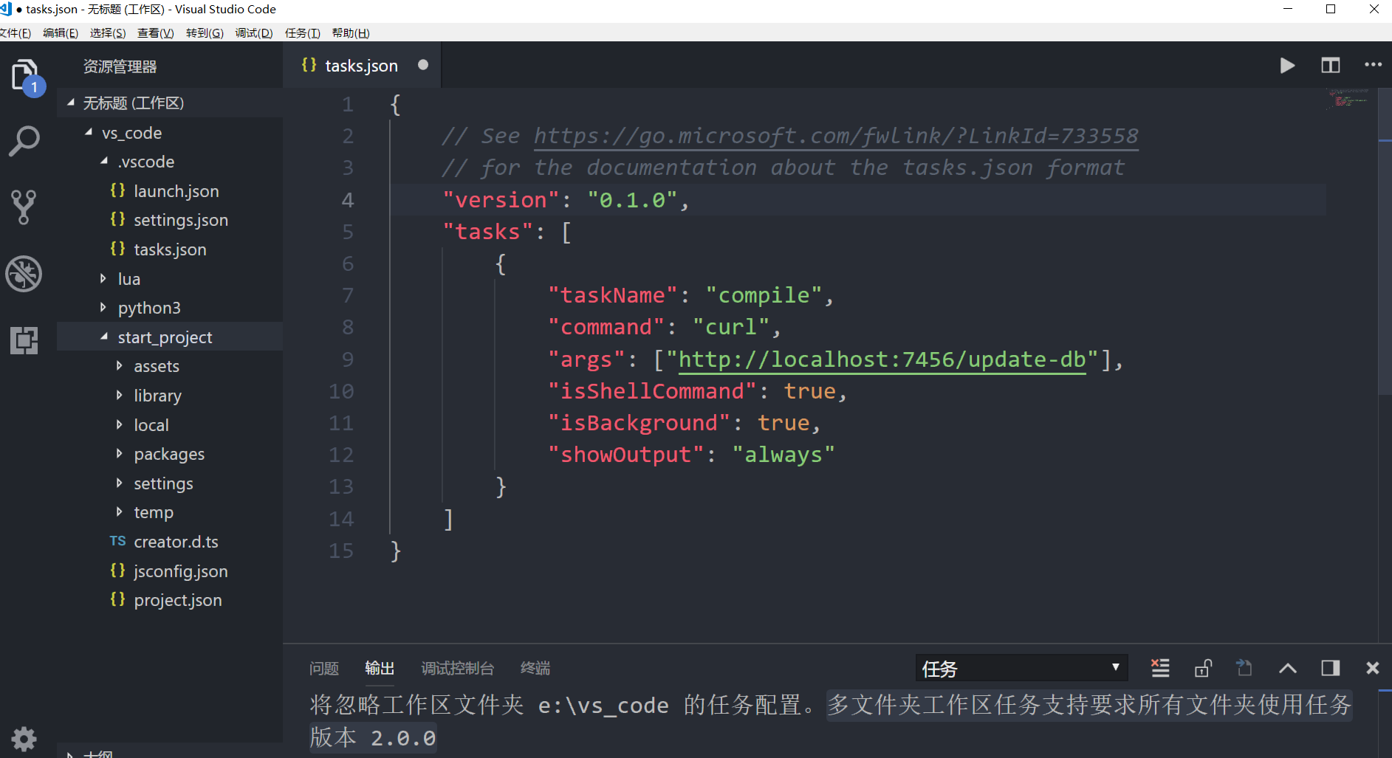Open the Explorer view in activity bar
The height and width of the screenshot is (758, 1392).
[25, 76]
